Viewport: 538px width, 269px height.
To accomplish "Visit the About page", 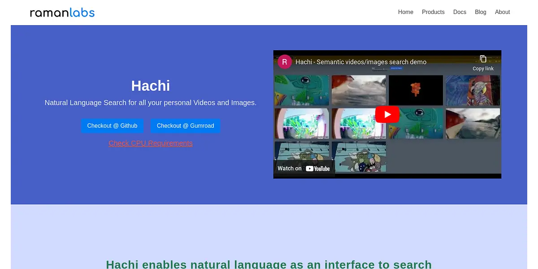I will 502,12.
